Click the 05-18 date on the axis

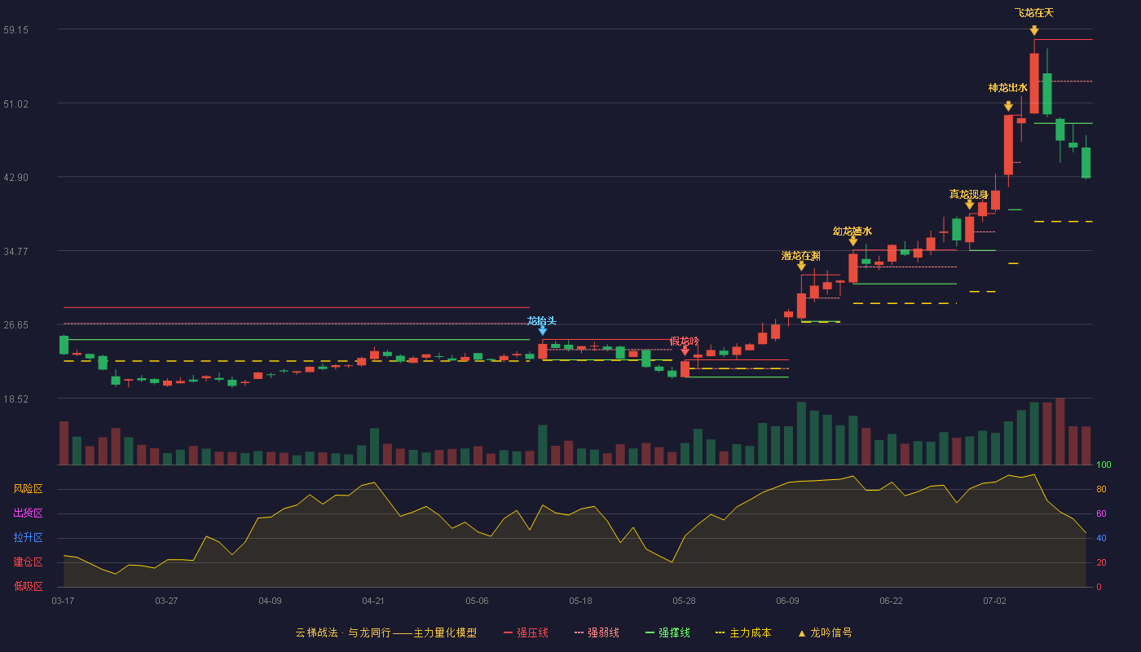pyautogui.click(x=580, y=601)
